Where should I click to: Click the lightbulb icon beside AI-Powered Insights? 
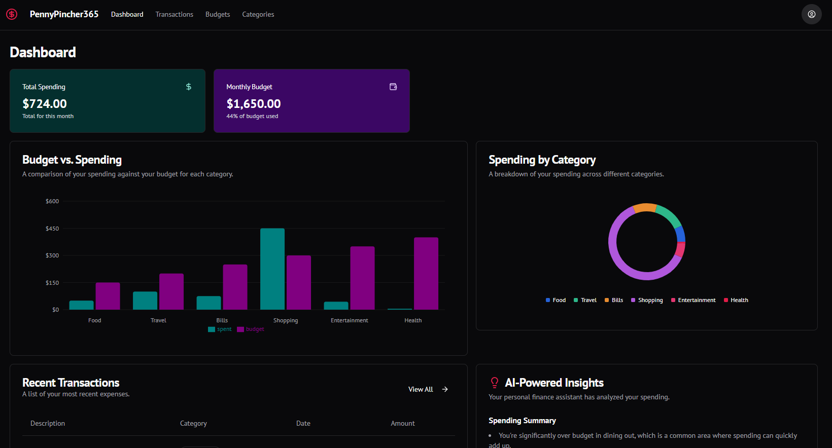coord(495,383)
